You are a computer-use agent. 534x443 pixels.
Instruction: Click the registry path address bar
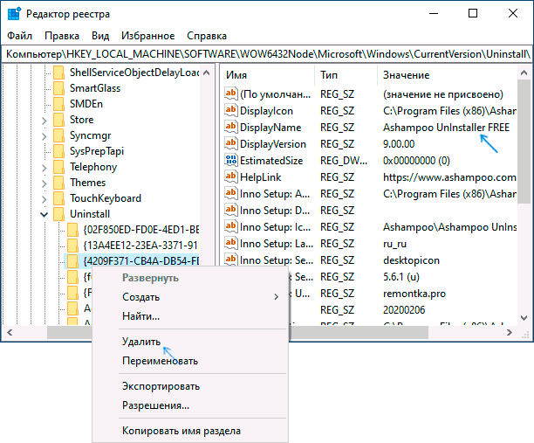(267, 54)
